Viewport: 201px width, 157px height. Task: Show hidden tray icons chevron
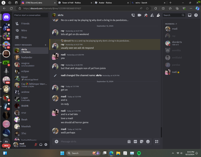(173, 153)
